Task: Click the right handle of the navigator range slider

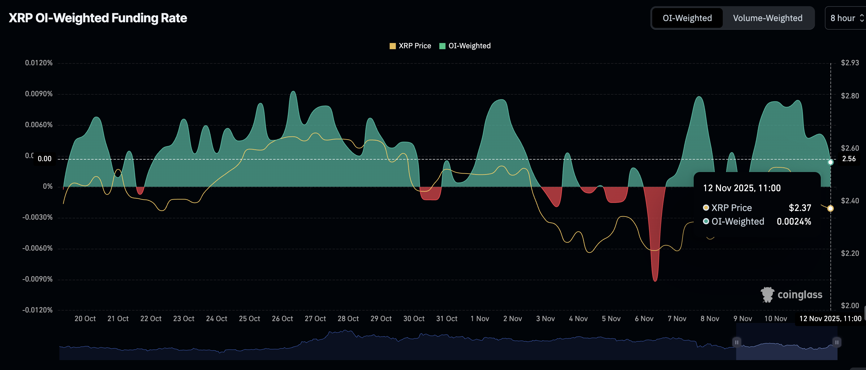Action: [x=836, y=342]
